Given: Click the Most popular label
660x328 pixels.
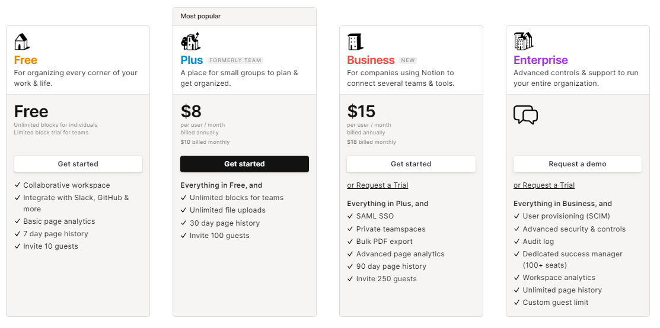Looking at the screenshot, I should tap(201, 17).
